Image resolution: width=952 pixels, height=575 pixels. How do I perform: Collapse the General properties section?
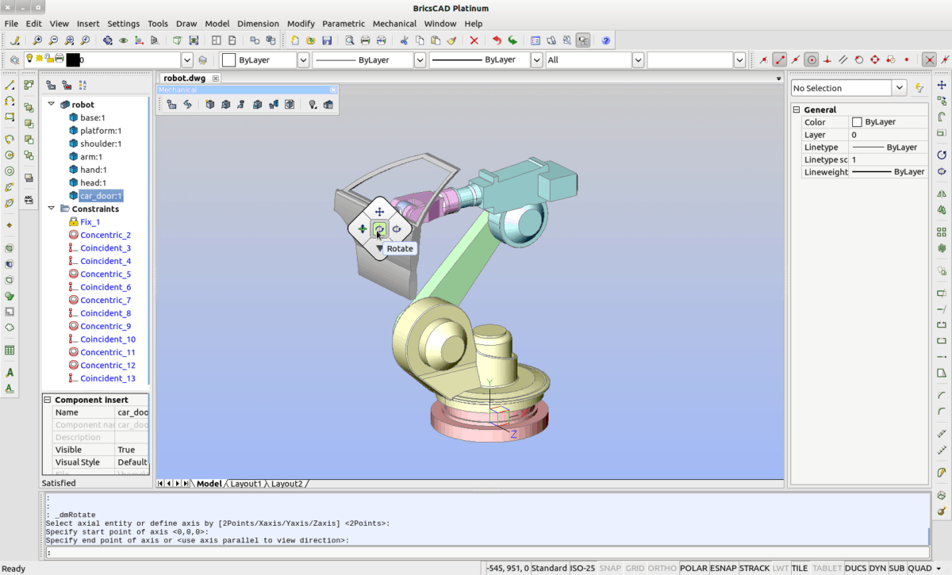797,109
